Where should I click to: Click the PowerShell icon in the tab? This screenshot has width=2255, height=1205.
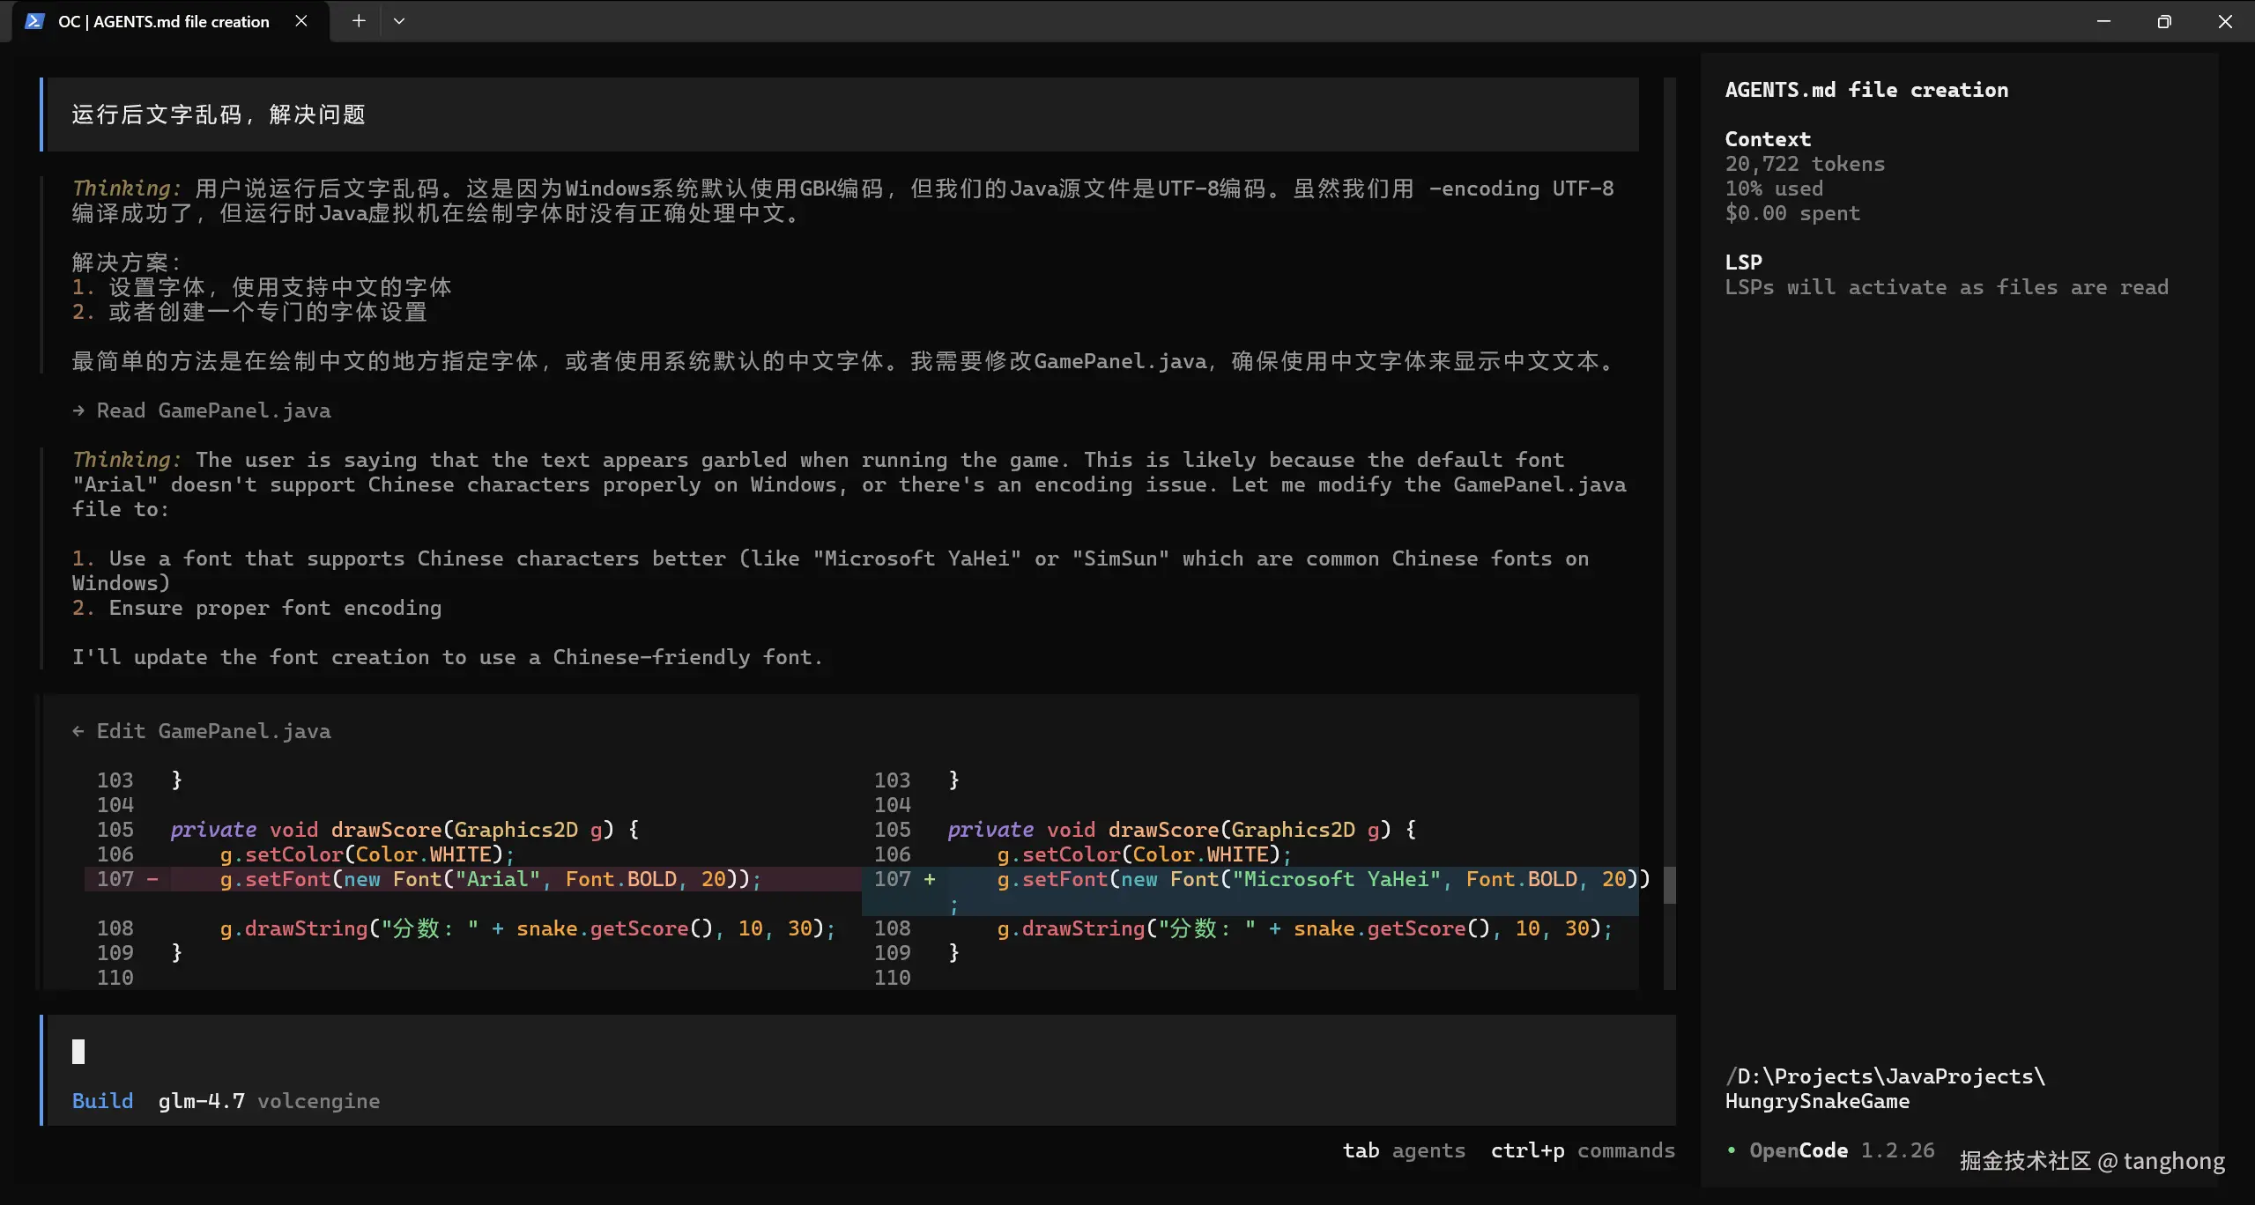(x=34, y=21)
